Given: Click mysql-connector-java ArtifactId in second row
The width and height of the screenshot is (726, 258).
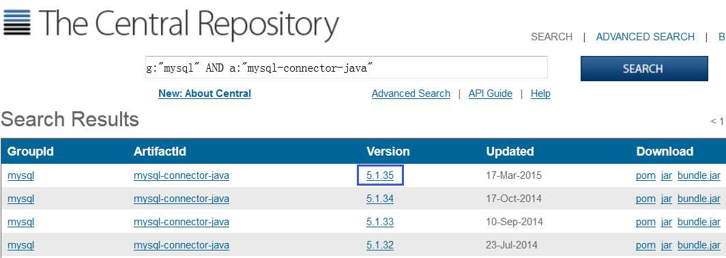Looking at the screenshot, I should coord(181,199).
